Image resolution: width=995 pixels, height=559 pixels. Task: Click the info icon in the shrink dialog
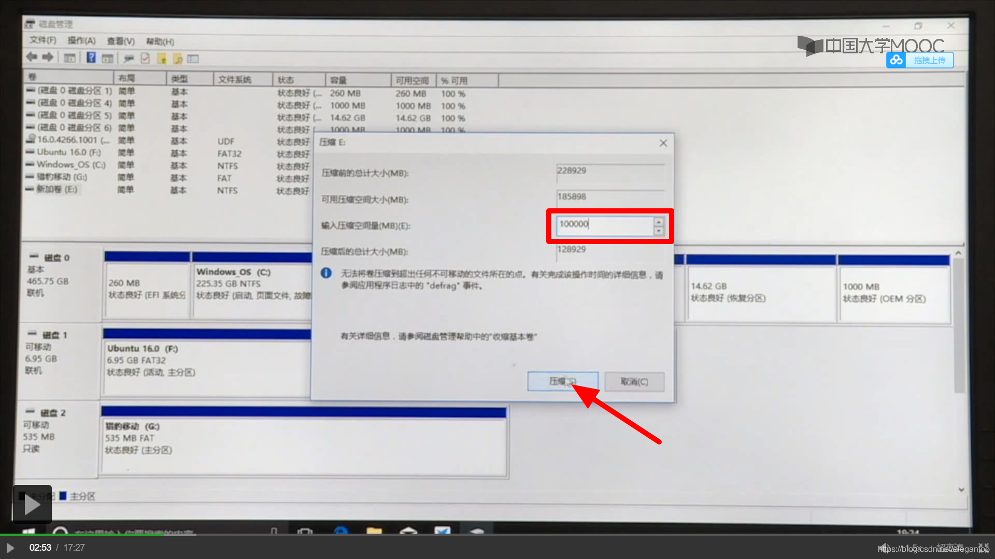coord(326,273)
